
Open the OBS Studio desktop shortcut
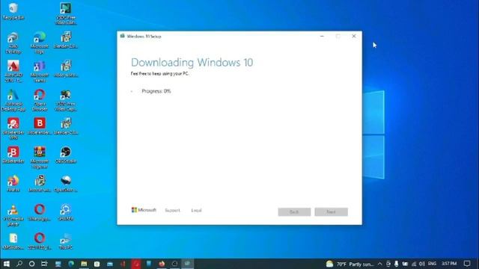coord(66,155)
